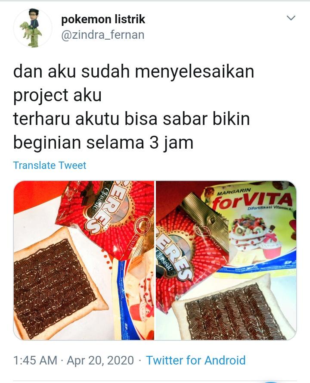Tap the tweet line 'beginian selama 3 jam'
Image resolution: width=310 pixels, height=383 pixels.
coord(103,143)
